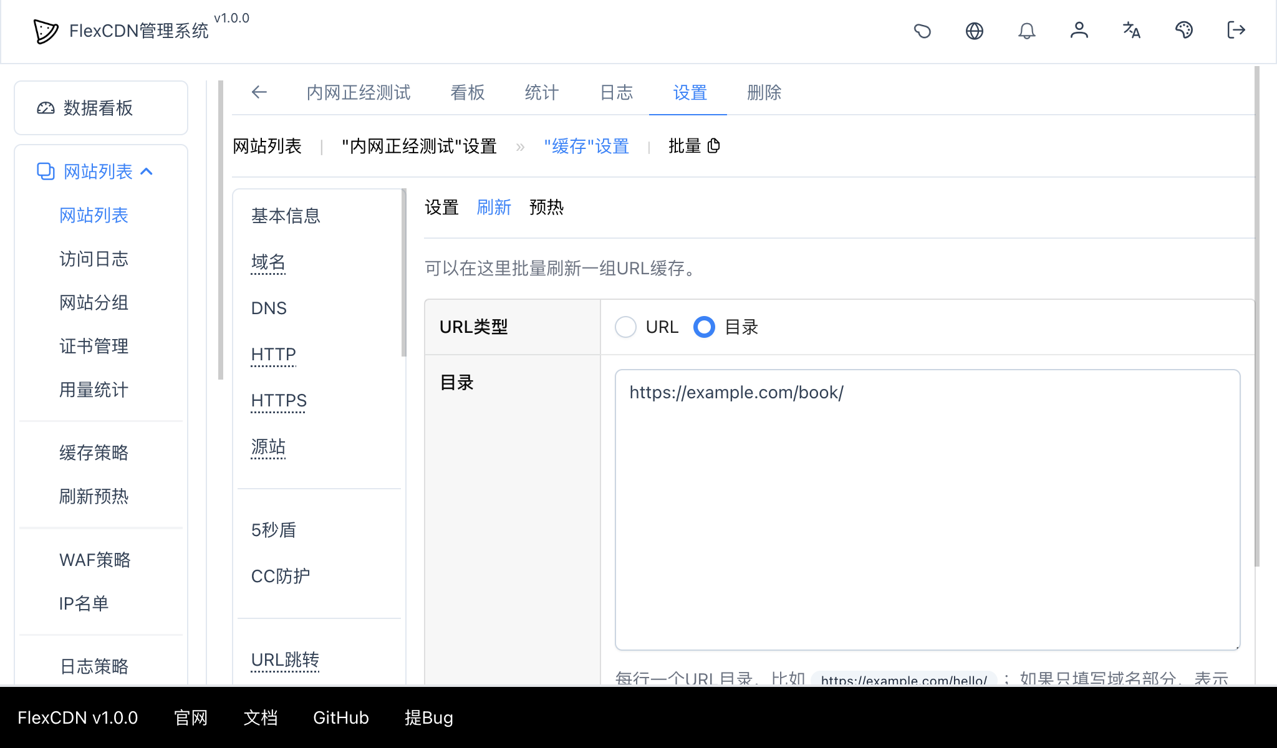Image resolution: width=1277 pixels, height=748 pixels.
Task: Log out using the logout icon
Action: click(1235, 31)
